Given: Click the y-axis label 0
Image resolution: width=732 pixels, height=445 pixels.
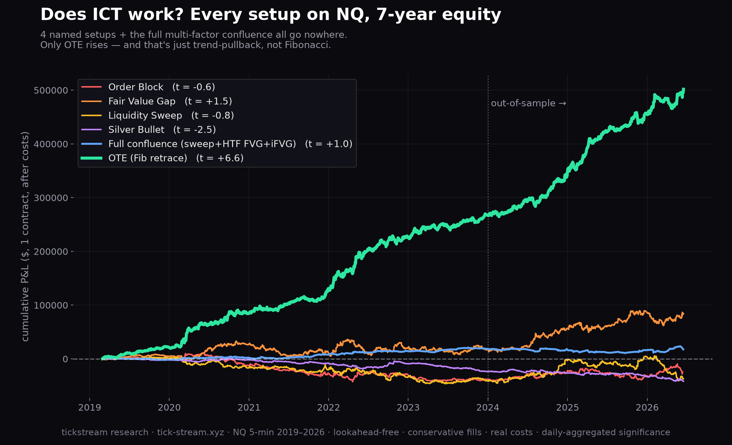Looking at the screenshot, I should (65, 359).
